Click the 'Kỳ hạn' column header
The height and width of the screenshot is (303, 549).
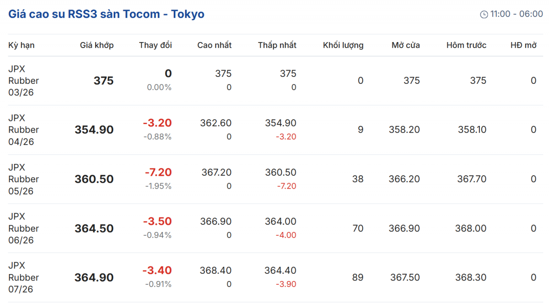click(22, 45)
